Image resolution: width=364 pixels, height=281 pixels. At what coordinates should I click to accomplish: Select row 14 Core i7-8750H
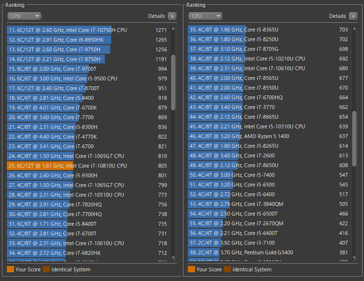point(87,59)
